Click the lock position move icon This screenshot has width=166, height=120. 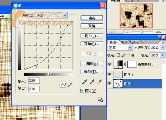click(128, 55)
